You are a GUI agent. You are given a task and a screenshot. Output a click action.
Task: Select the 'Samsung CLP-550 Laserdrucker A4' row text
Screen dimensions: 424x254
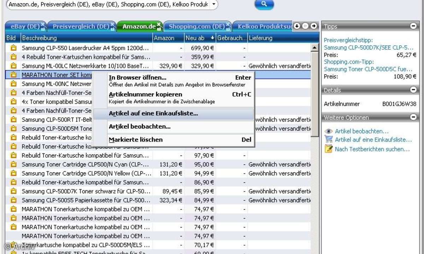[85, 48]
